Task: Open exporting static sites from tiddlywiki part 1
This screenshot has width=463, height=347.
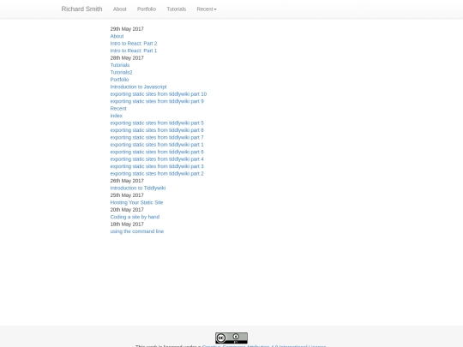Action: click(x=157, y=145)
